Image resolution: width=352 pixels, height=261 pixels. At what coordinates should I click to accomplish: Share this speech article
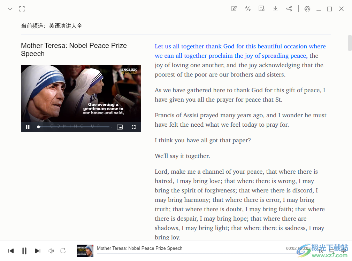pos(289,9)
